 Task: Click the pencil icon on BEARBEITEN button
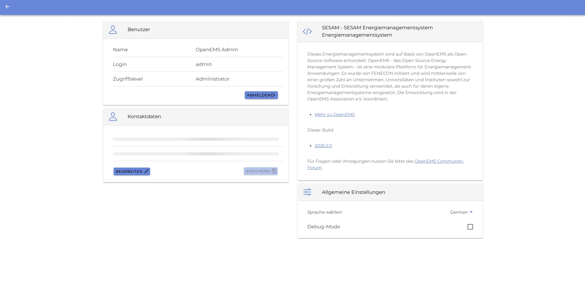pos(146,171)
